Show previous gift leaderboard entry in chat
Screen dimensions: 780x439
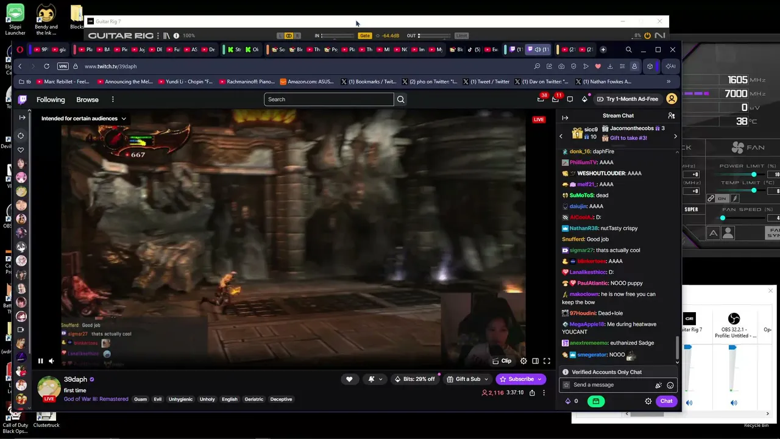pyautogui.click(x=561, y=137)
